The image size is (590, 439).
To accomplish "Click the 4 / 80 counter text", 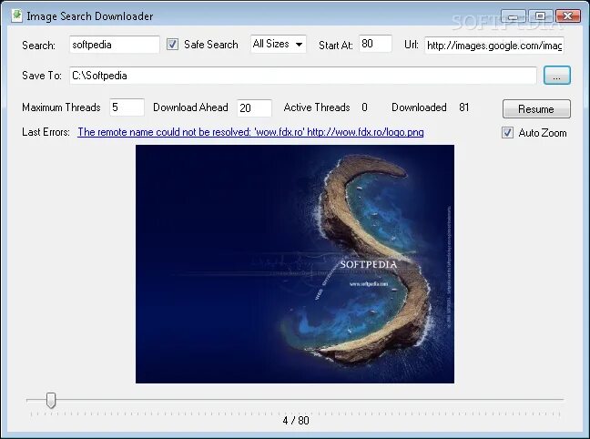I will (296, 420).
